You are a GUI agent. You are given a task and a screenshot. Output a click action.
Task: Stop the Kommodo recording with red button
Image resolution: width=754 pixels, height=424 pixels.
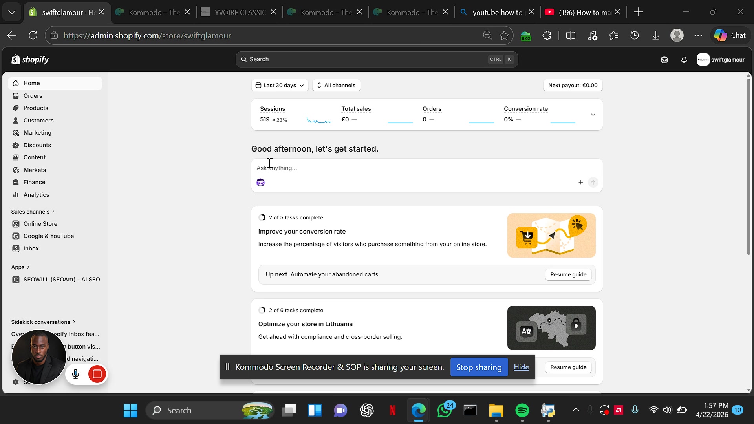97,374
